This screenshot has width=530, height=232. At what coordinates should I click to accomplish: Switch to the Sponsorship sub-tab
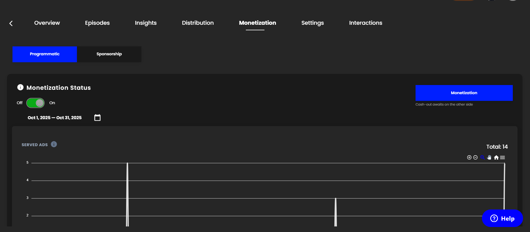pos(109,54)
